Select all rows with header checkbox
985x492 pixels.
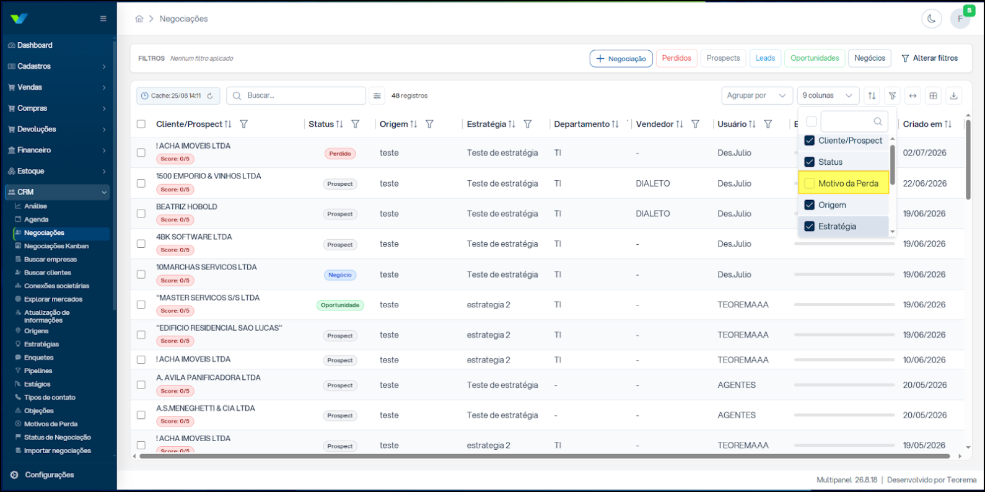click(141, 124)
